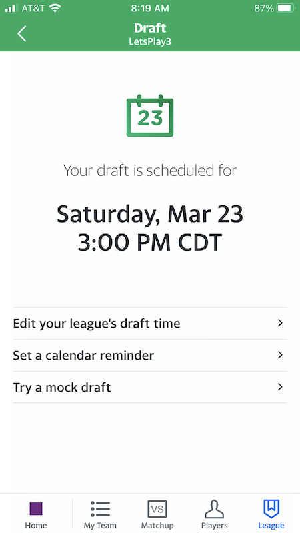Viewport: 300px width, 533px height.
Task: Open the Players silhouette icon
Action: click(214, 509)
